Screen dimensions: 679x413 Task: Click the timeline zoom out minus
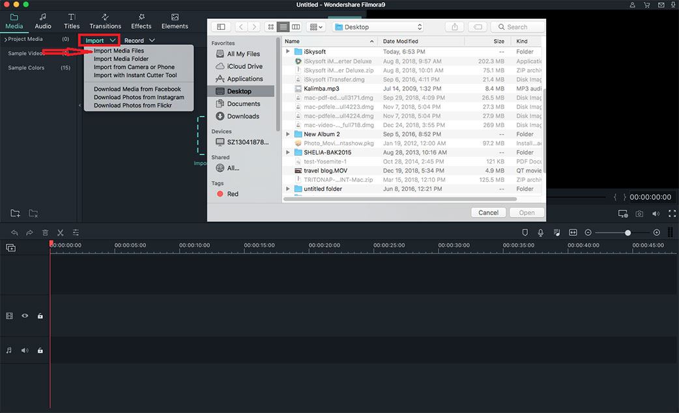click(588, 233)
